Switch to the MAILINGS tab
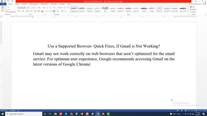 coord(54,4)
